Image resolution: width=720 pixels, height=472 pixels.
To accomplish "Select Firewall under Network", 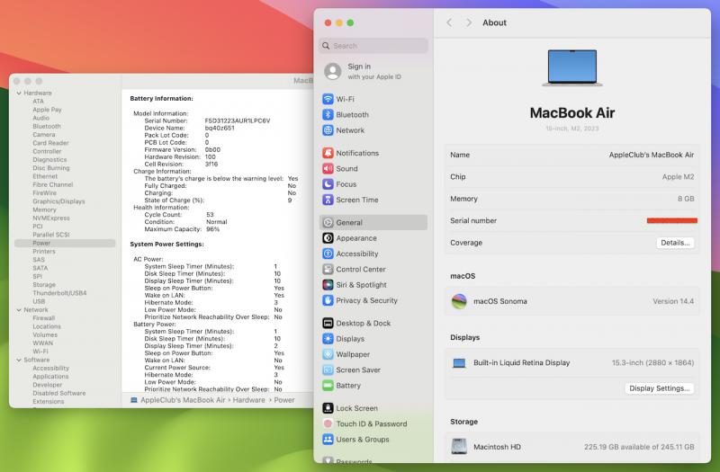I will tap(43, 318).
